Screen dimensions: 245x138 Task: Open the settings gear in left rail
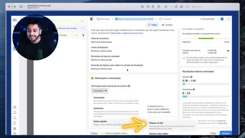click(15, 107)
